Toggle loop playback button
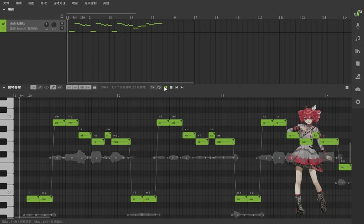Viewport: 364px width, 224px height. pos(159,87)
